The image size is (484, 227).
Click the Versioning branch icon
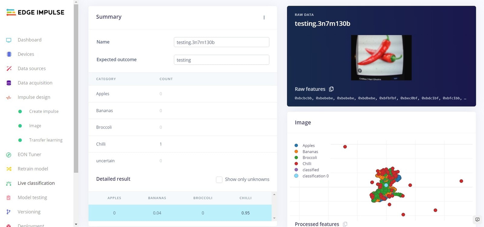click(9, 212)
